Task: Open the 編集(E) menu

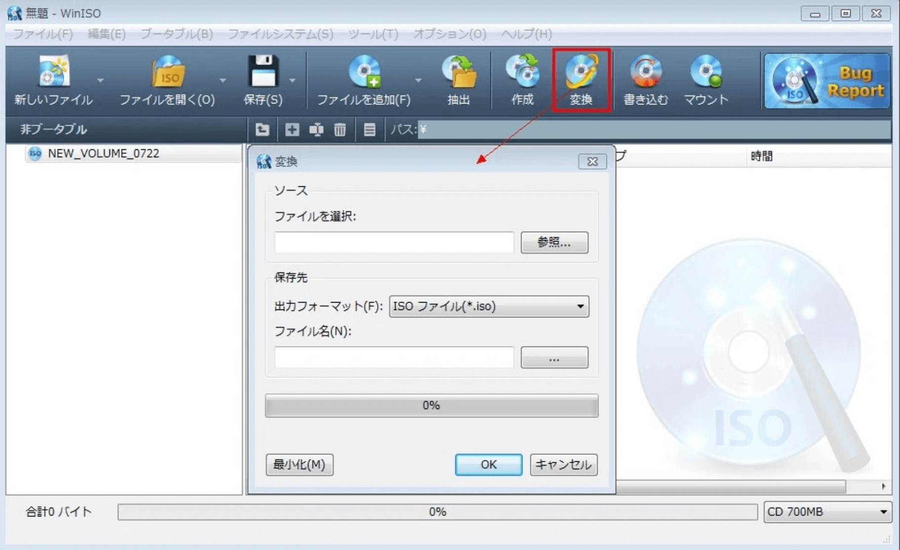Action: point(107,34)
